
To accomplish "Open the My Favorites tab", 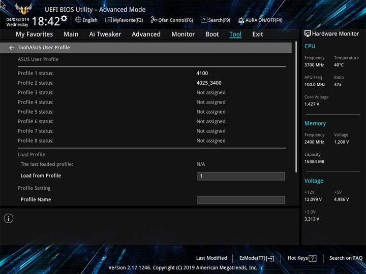I will pyautogui.click(x=35, y=35).
